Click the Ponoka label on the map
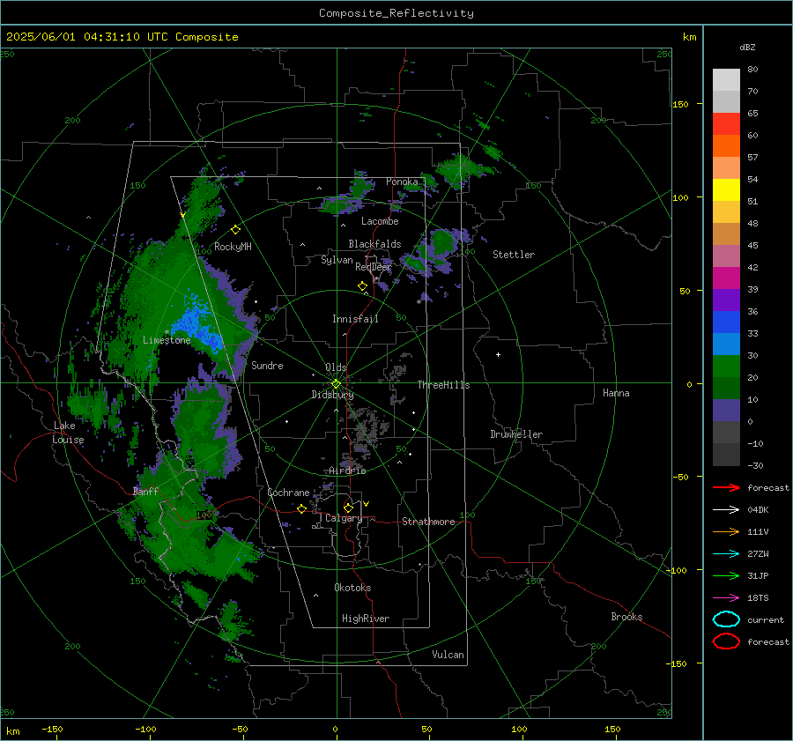The height and width of the screenshot is (741, 793). point(402,182)
